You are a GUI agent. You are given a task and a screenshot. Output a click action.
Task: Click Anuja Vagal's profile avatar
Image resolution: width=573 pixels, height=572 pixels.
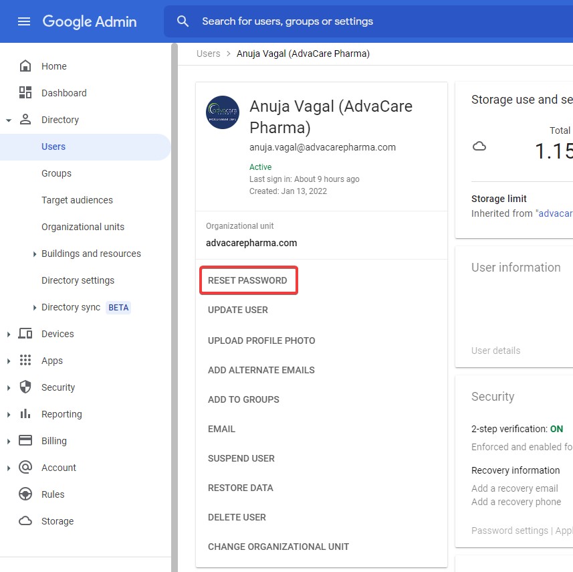pyautogui.click(x=223, y=112)
